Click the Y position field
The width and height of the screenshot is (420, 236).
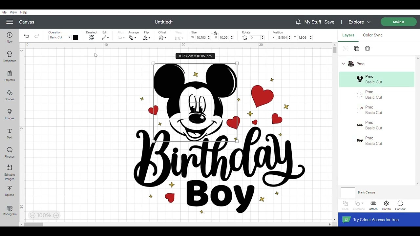click(x=303, y=38)
